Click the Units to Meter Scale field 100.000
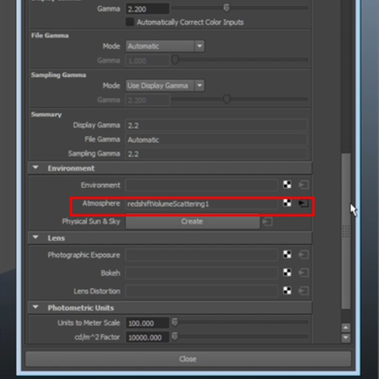The height and width of the screenshot is (379, 379). tap(147, 323)
